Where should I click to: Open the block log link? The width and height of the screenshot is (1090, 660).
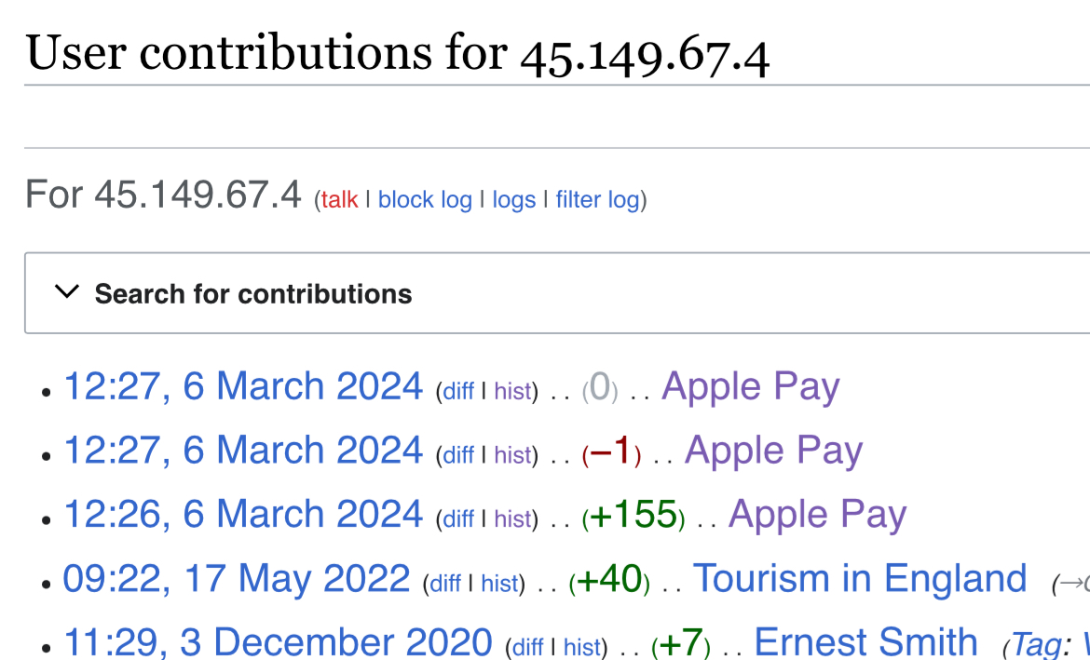pos(425,200)
